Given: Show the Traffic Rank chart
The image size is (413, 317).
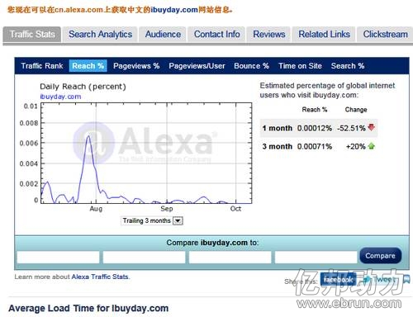Looking at the screenshot, I should (42, 66).
